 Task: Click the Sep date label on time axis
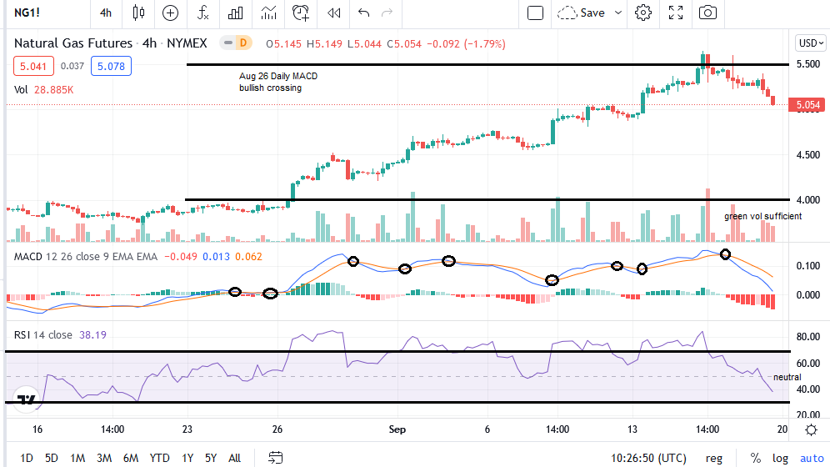coord(397,429)
